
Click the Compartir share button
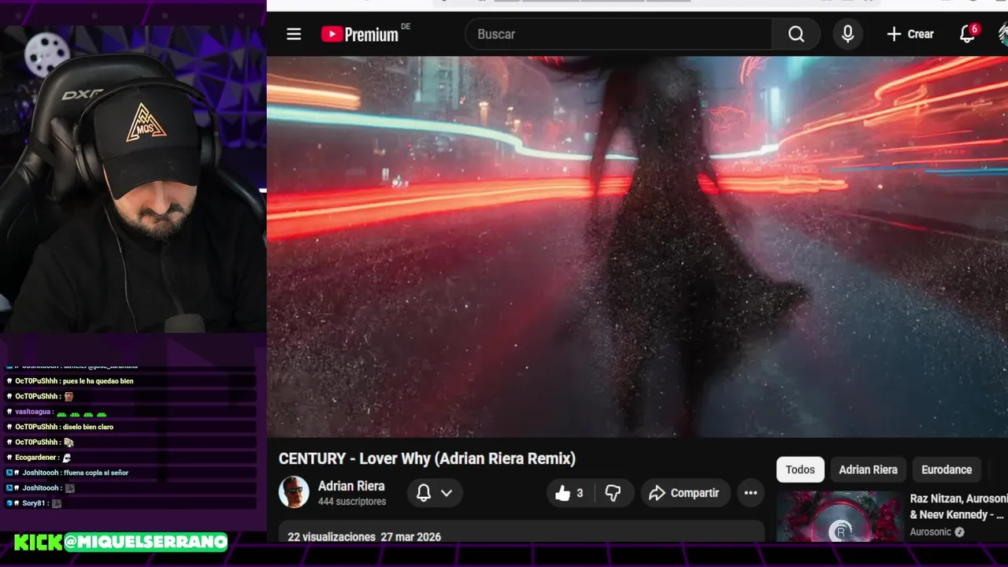pyautogui.click(x=685, y=493)
